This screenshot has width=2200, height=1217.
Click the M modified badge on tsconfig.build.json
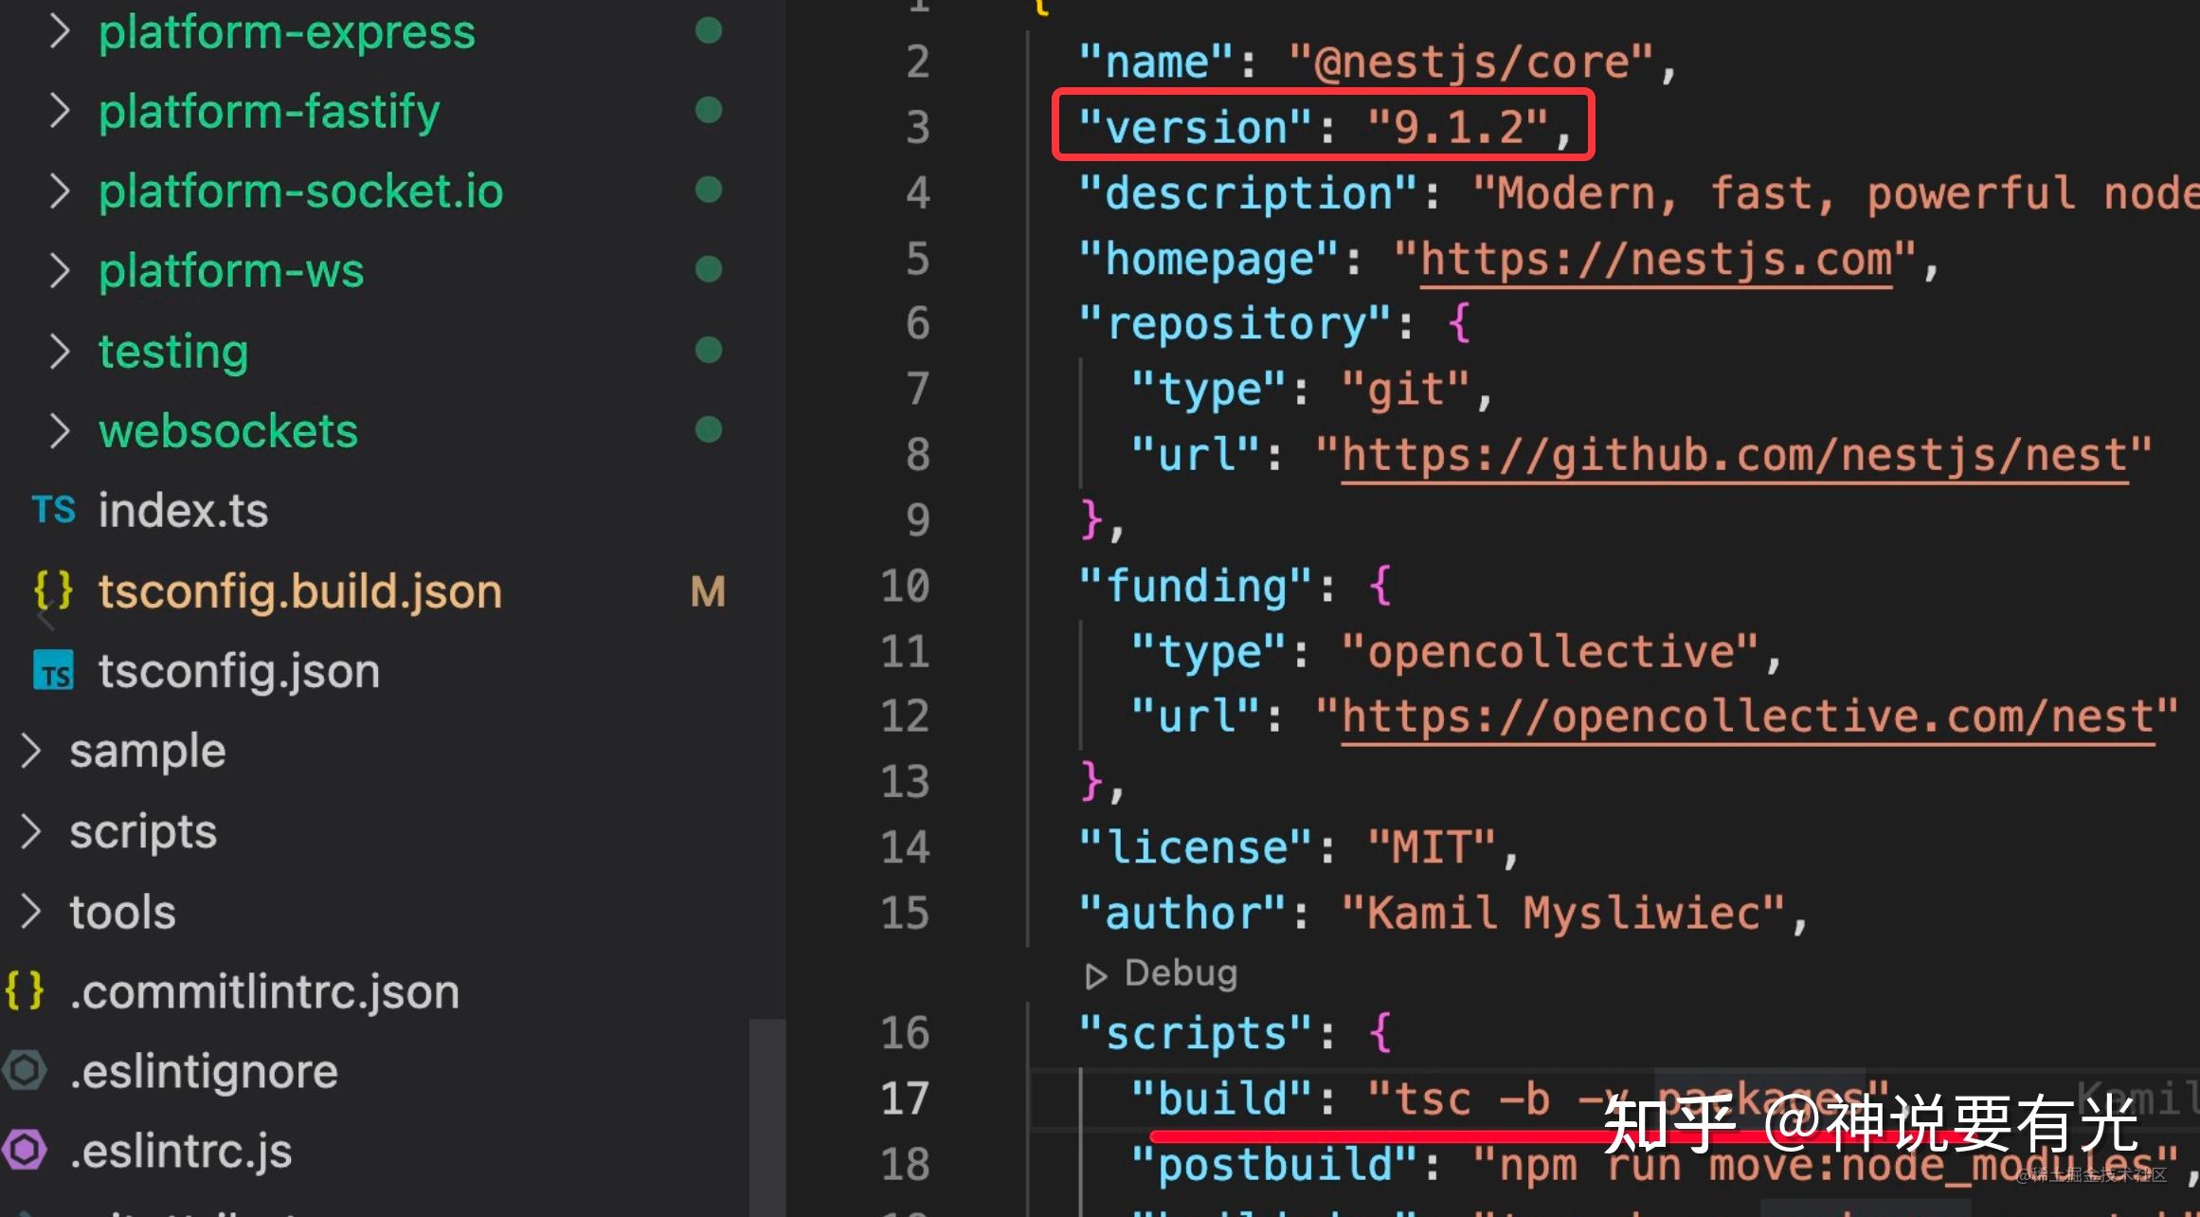coord(707,590)
